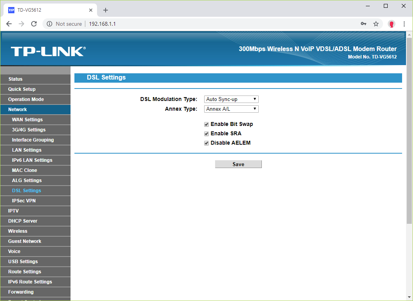This screenshot has height=301, width=413.
Task: Maximize the browser window
Action: pos(386,6)
